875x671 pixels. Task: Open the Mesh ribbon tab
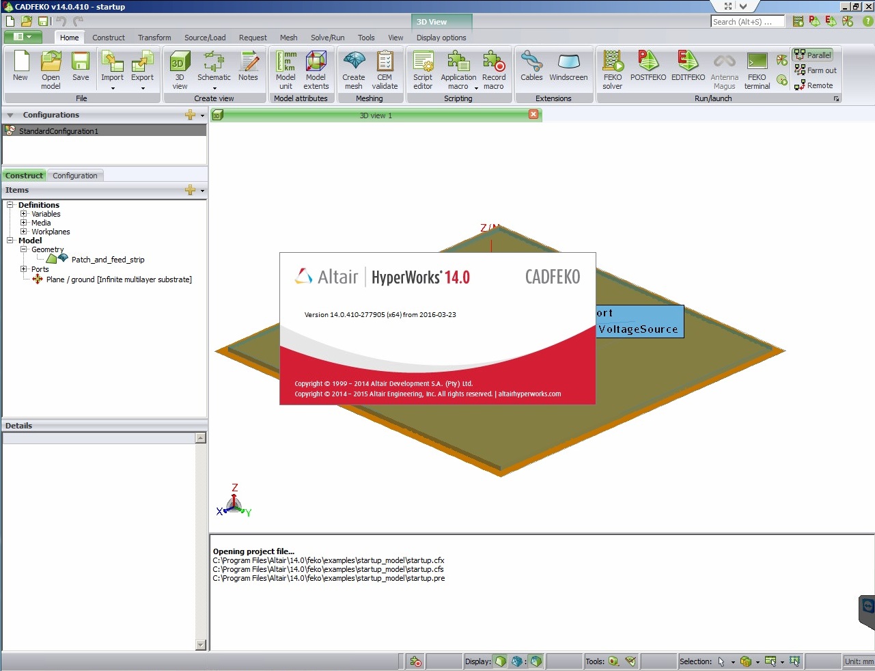point(288,38)
